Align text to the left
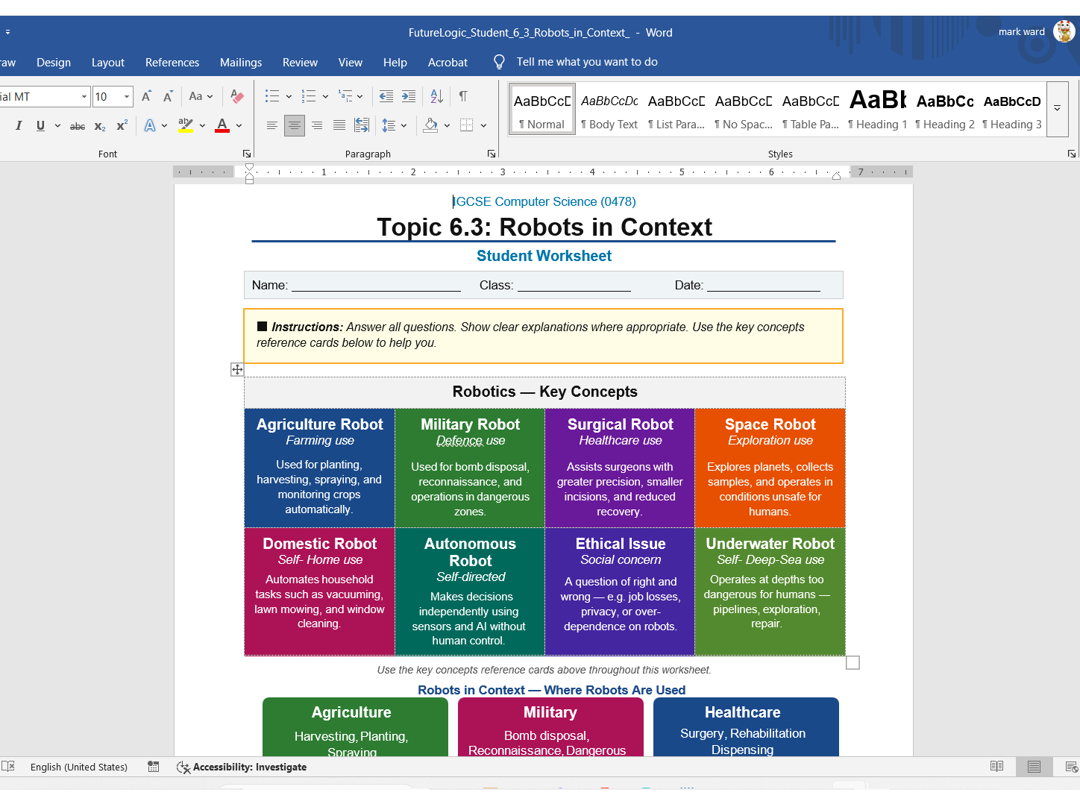1080x810 pixels. 272,125
